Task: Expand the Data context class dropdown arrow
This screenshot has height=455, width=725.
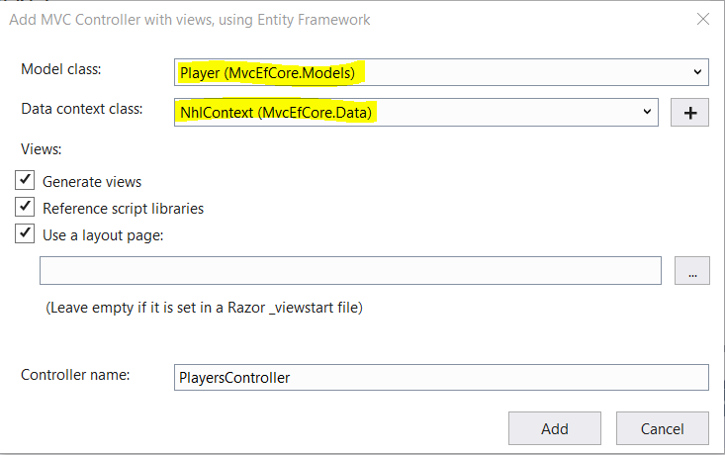Action: tap(647, 112)
